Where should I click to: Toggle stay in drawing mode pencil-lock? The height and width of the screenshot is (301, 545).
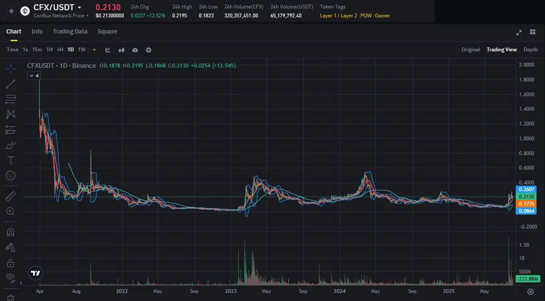pyautogui.click(x=11, y=247)
